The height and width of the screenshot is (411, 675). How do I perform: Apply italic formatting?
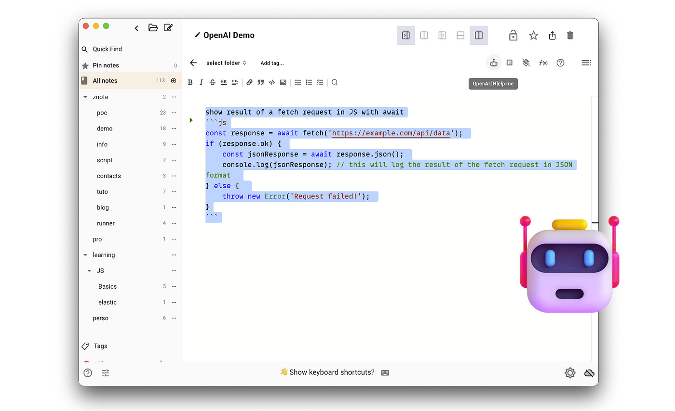pos(201,82)
